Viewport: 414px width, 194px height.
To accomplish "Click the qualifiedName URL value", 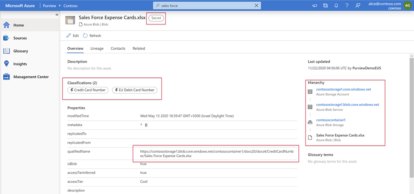I will (217, 153).
